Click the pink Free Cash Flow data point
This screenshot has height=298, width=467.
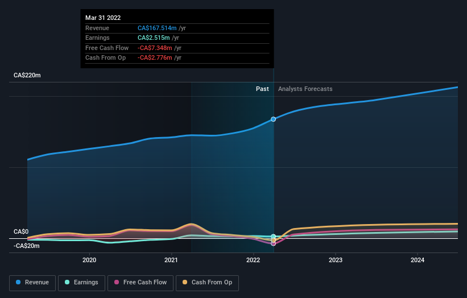click(273, 243)
